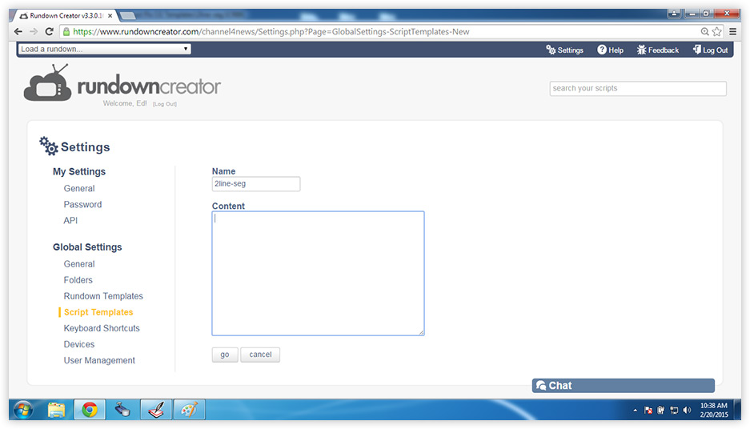Click the green padlock security icon
Viewport: 750px width, 429px height.
(66, 31)
